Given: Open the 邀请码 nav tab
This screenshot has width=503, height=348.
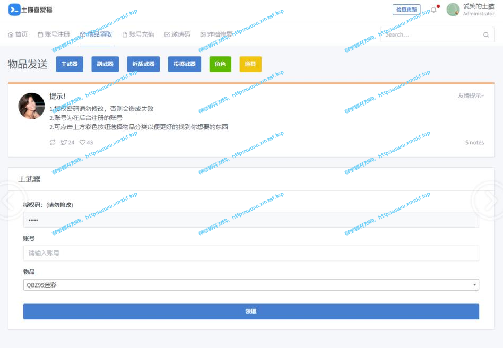Looking at the screenshot, I should (x=177, y=34).
